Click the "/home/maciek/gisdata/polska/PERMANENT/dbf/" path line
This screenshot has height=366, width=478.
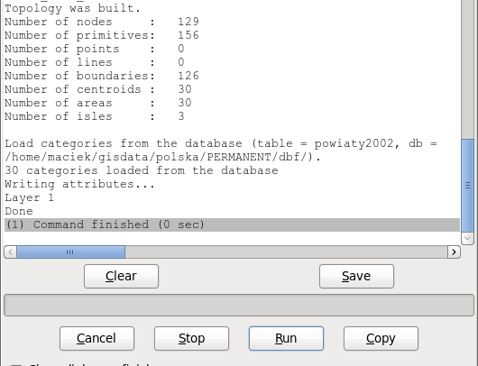point(162,157)
